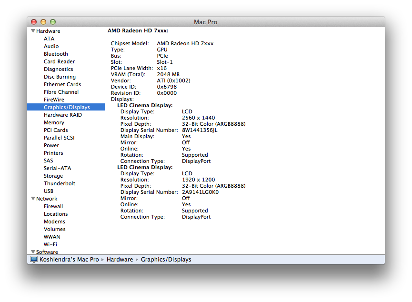Open Volumes under Network
This screenshot has height=302, width=412.
coord(55,229)
